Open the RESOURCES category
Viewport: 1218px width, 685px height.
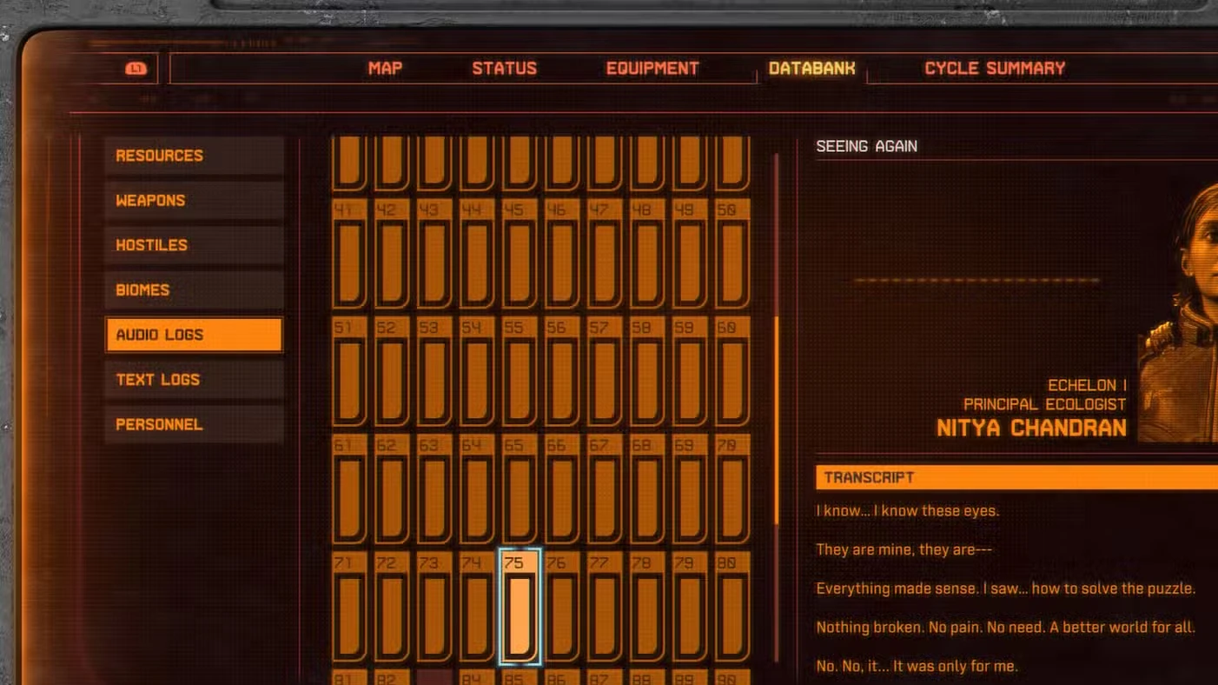tap(195, 156)
